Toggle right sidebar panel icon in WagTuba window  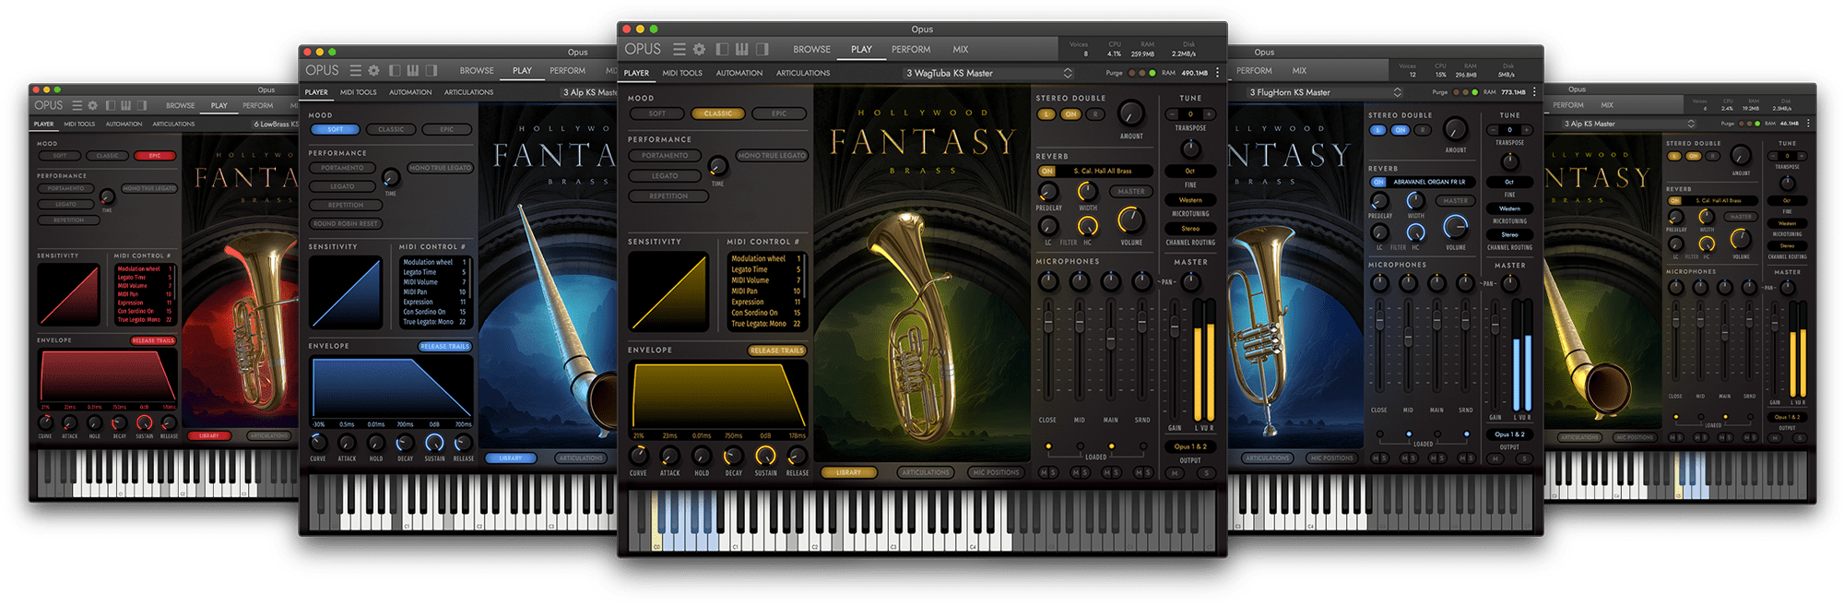[x=762, y=49]
